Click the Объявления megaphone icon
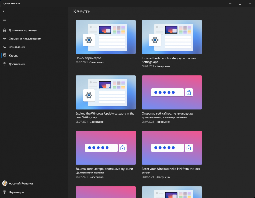255x198 pixels. (4, 47)
